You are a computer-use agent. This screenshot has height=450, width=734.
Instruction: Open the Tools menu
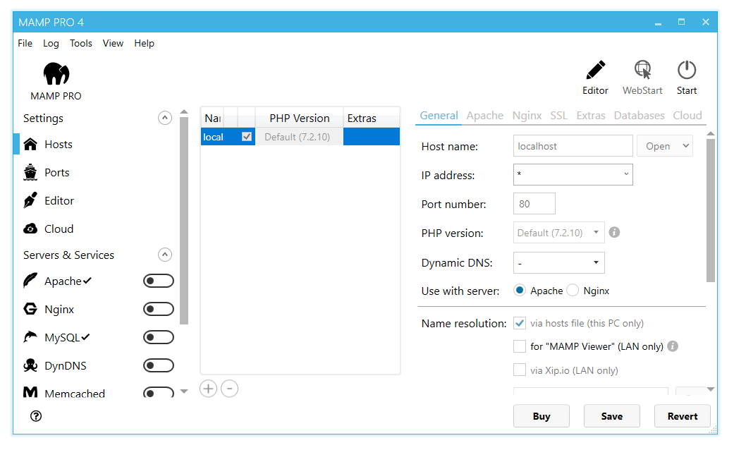80,43
